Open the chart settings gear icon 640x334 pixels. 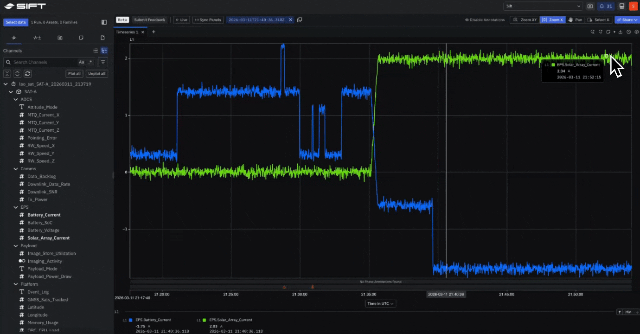click(x=637, y=32)
